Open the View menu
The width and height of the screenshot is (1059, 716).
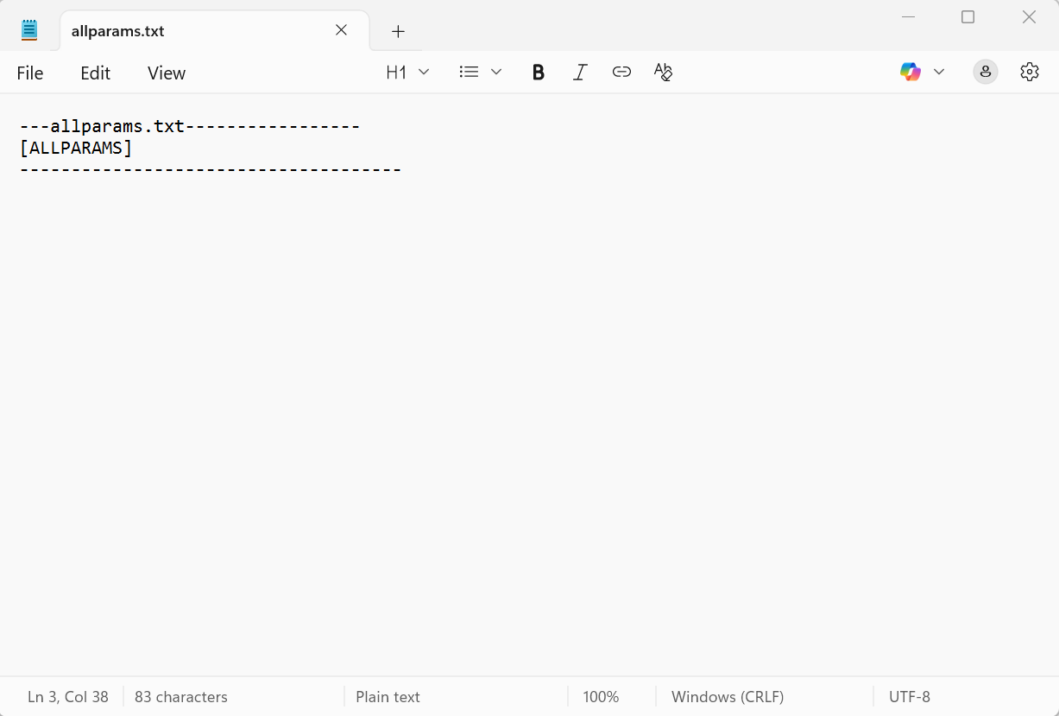167,73
